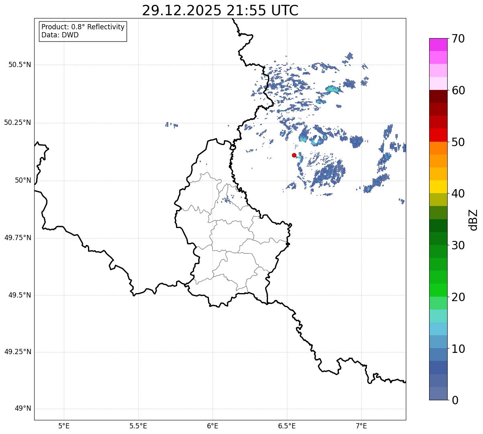Click the colorbar 0 tick label
Screen dimensions: 483x434
(455, 400)
